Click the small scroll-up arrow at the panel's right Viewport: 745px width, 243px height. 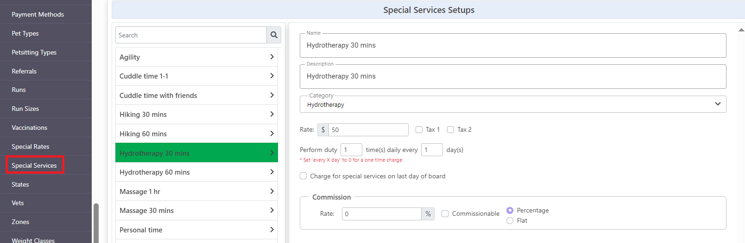click(x=741, y=30)
